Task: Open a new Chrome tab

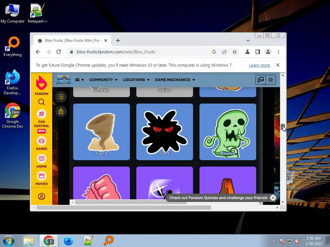Action: click(118, 41)
